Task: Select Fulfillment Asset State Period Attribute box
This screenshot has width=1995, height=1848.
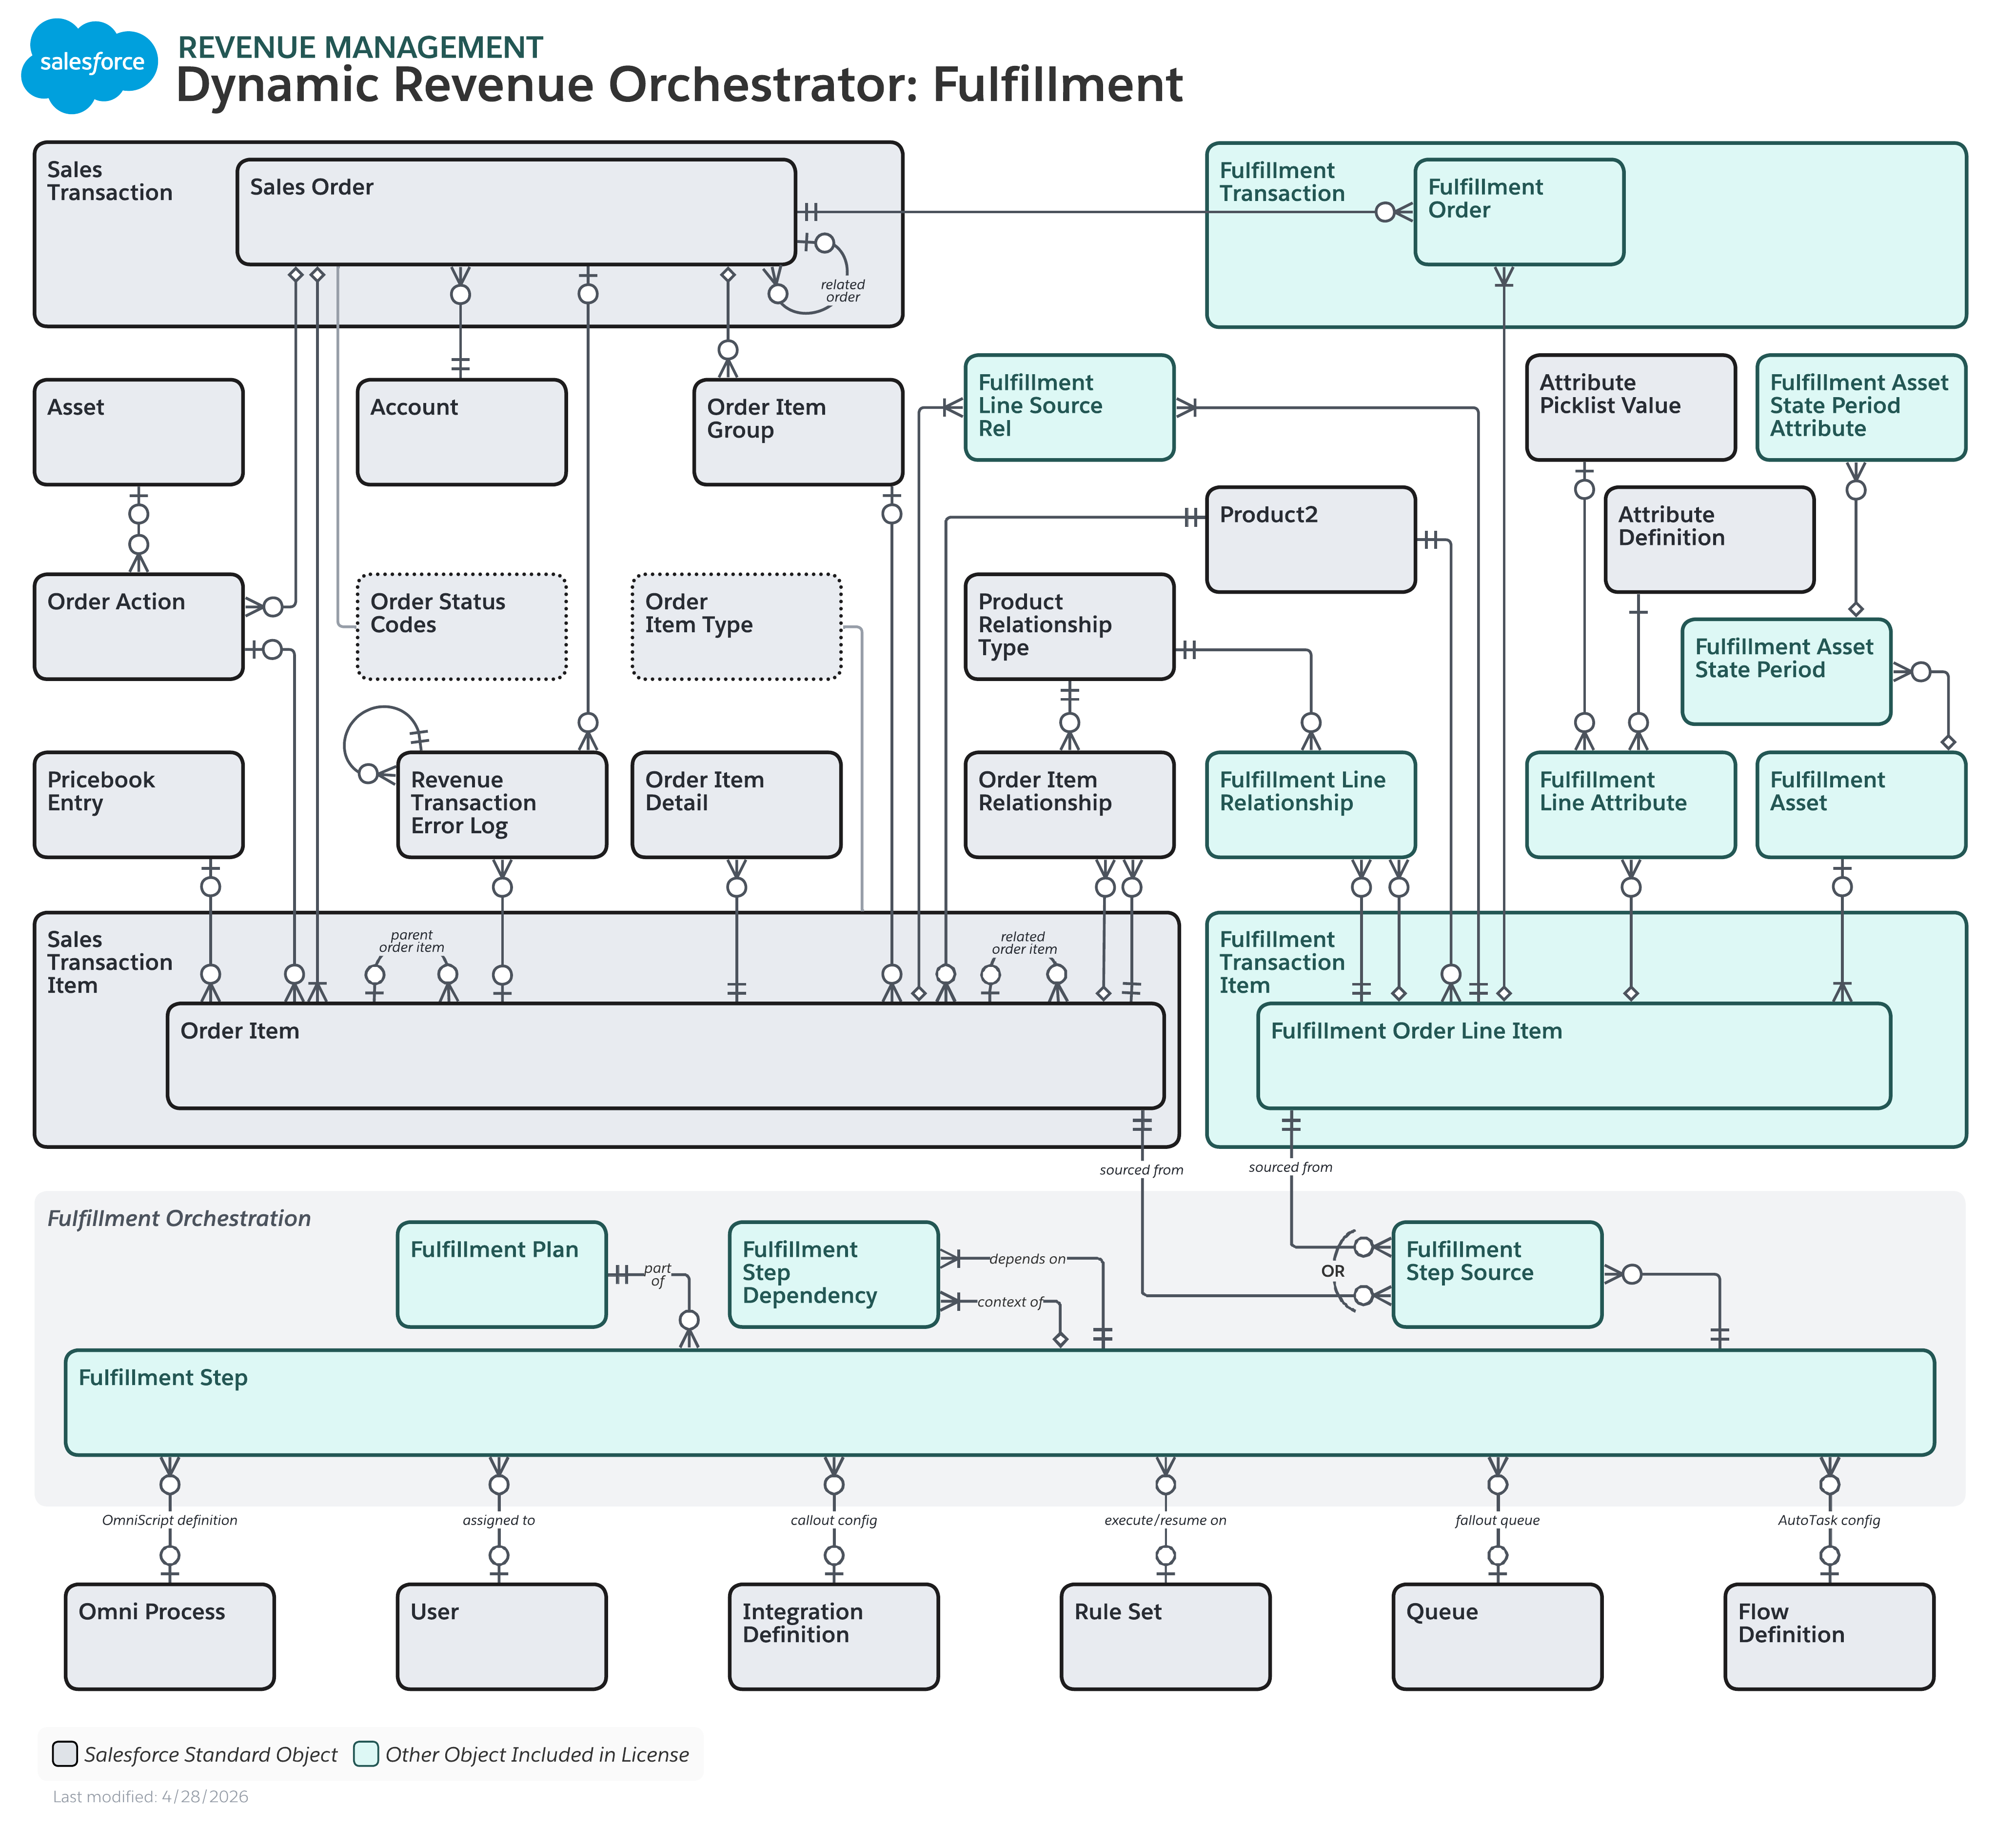Action: (x=1861, y=407)
